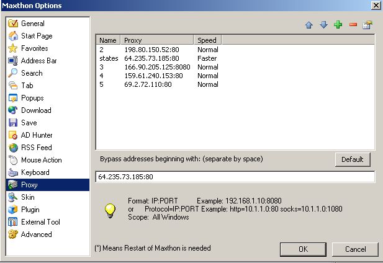This screenshot has width=383, height=263.
Task: Click the General checklist icon in the sidebar
Action: [13, 24]
